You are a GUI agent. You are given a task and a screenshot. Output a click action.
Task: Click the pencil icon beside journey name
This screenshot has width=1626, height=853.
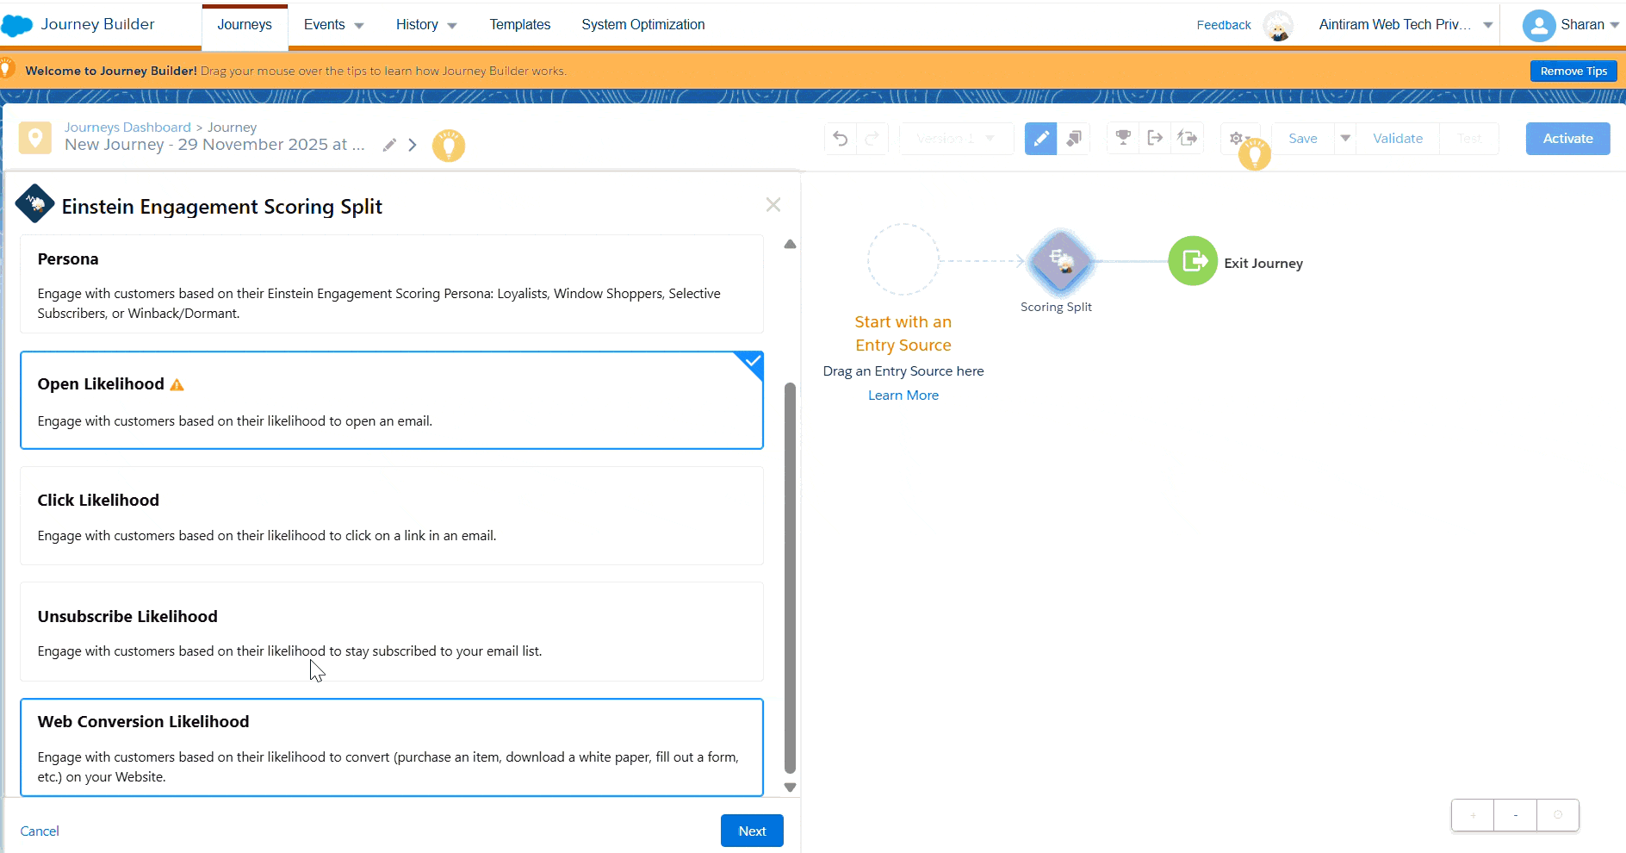pos(389,145)
